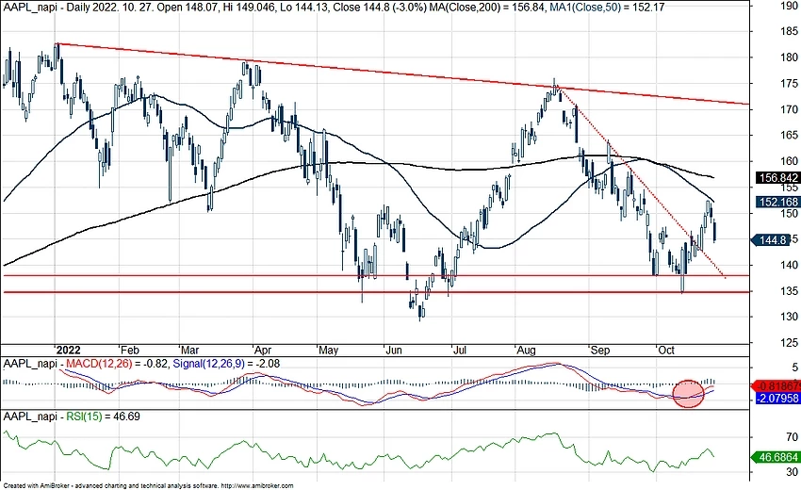Select the Oct date axis label
This screenshot has height=490, width=801.
coord(665,350)
